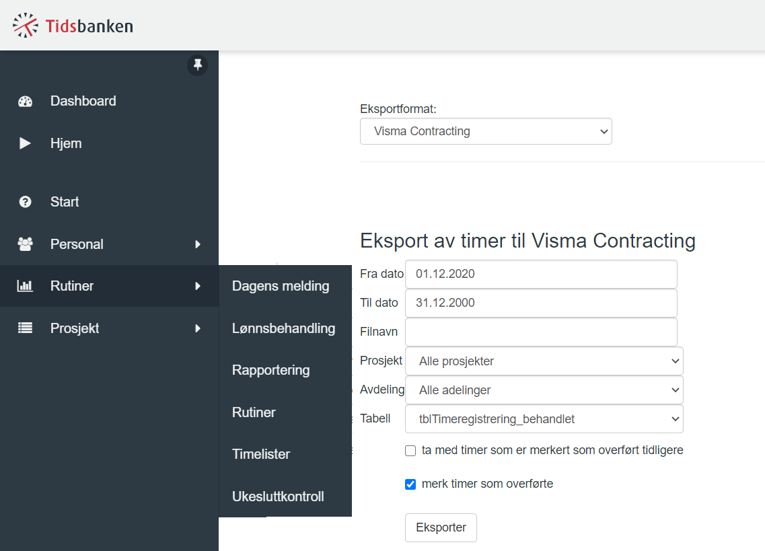Open Personal in the sidebar
Image resolution: width=765 pixels, height=551 pixels.
pos(109,244)
